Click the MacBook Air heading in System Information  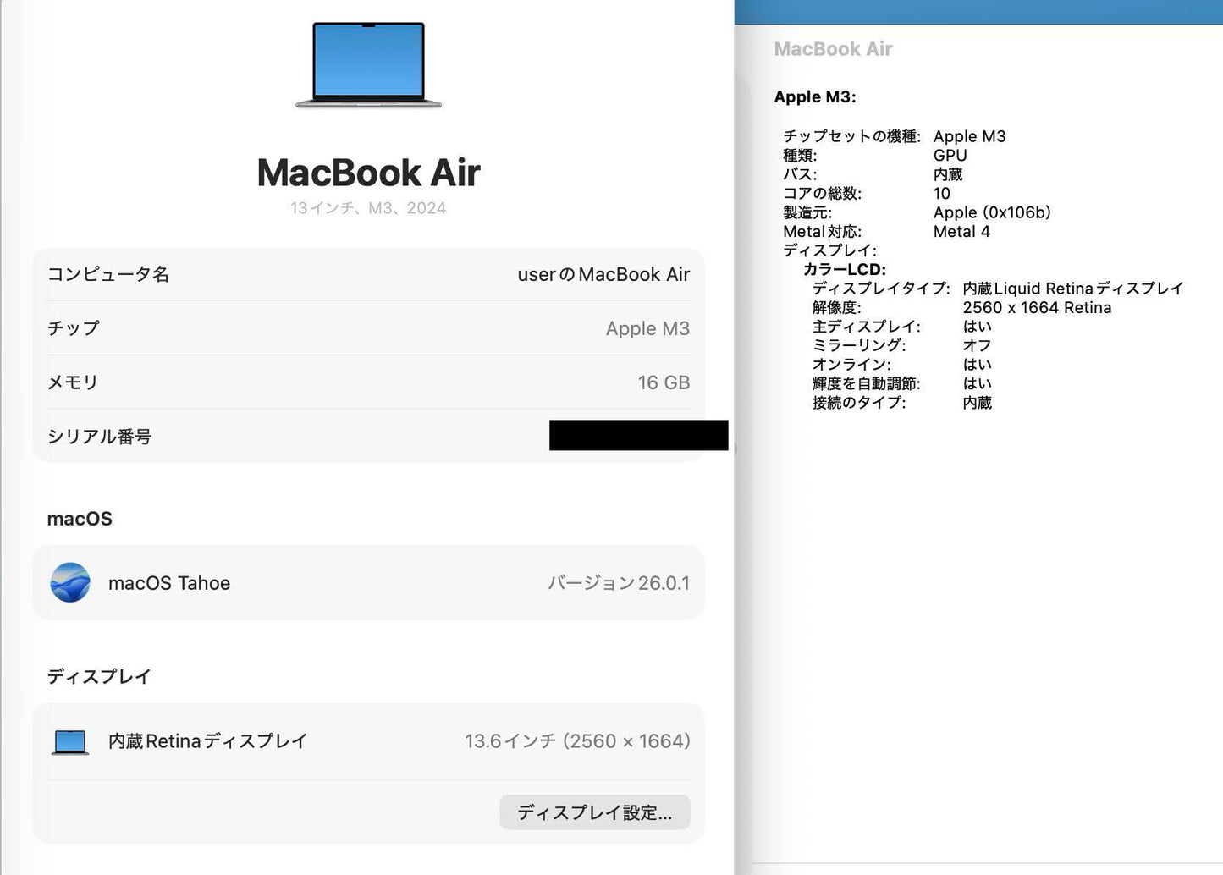833,48
